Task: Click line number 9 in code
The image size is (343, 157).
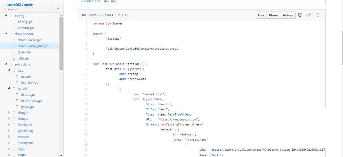Action: click(x=87, y=64)
